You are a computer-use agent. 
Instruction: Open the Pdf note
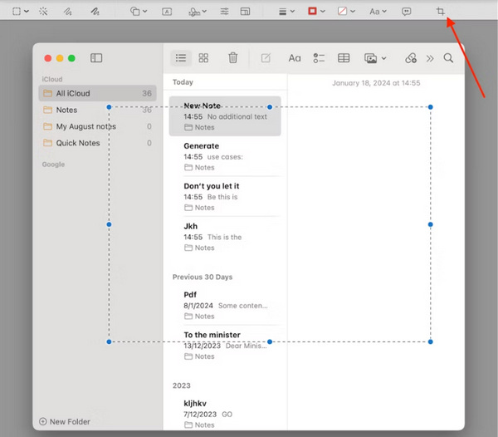point(225,305)
